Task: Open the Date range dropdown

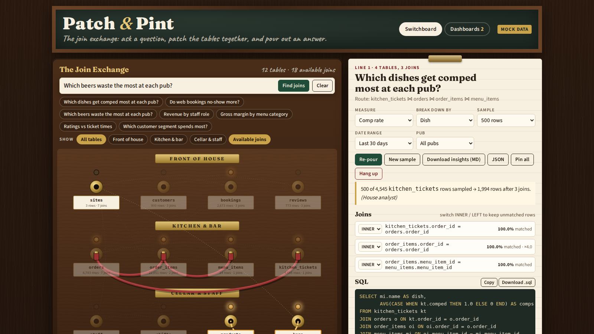Action: coord(384,143)
